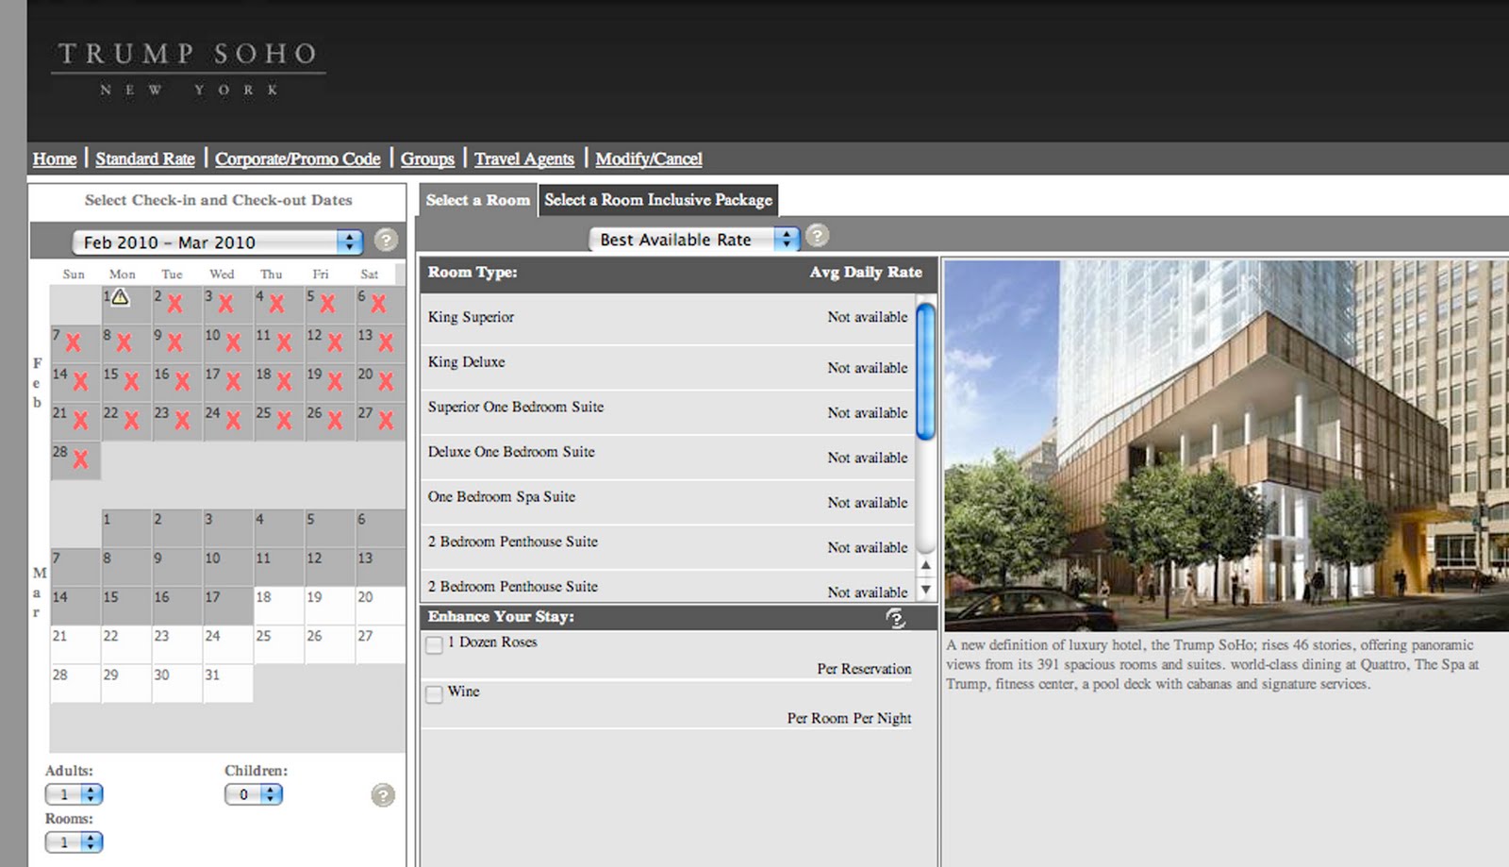Image resolution: width=1509 pixels, height=867 pixels.
Task: Select the King Superior room type
Action: coord(471,317)
